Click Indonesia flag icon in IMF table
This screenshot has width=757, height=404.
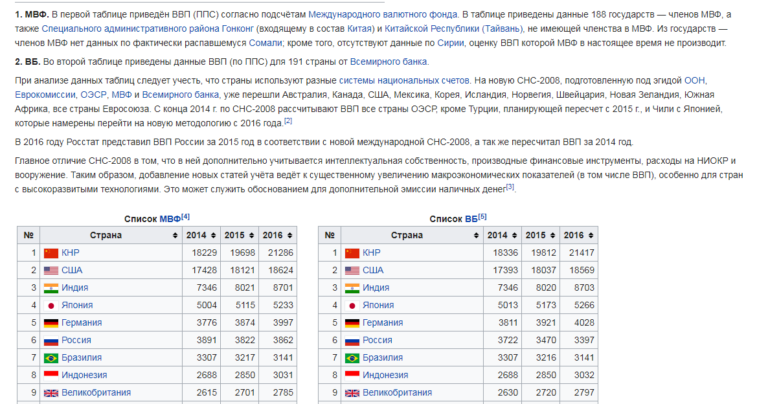pos(51,376)
